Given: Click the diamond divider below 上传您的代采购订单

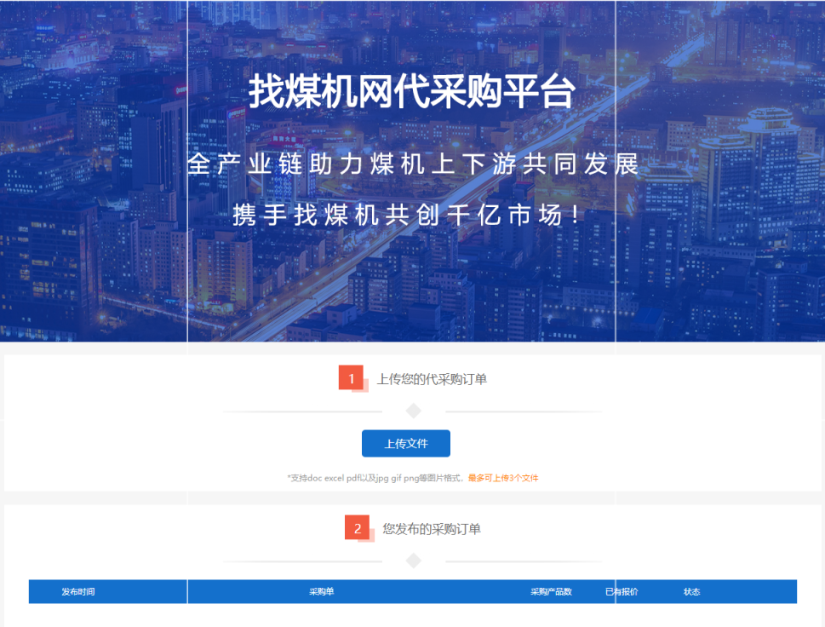Looking at the screenshot, I should point(413,410).
